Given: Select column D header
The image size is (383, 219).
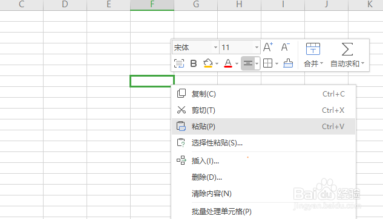Looking at the screenshot, I should pos(65,5).
